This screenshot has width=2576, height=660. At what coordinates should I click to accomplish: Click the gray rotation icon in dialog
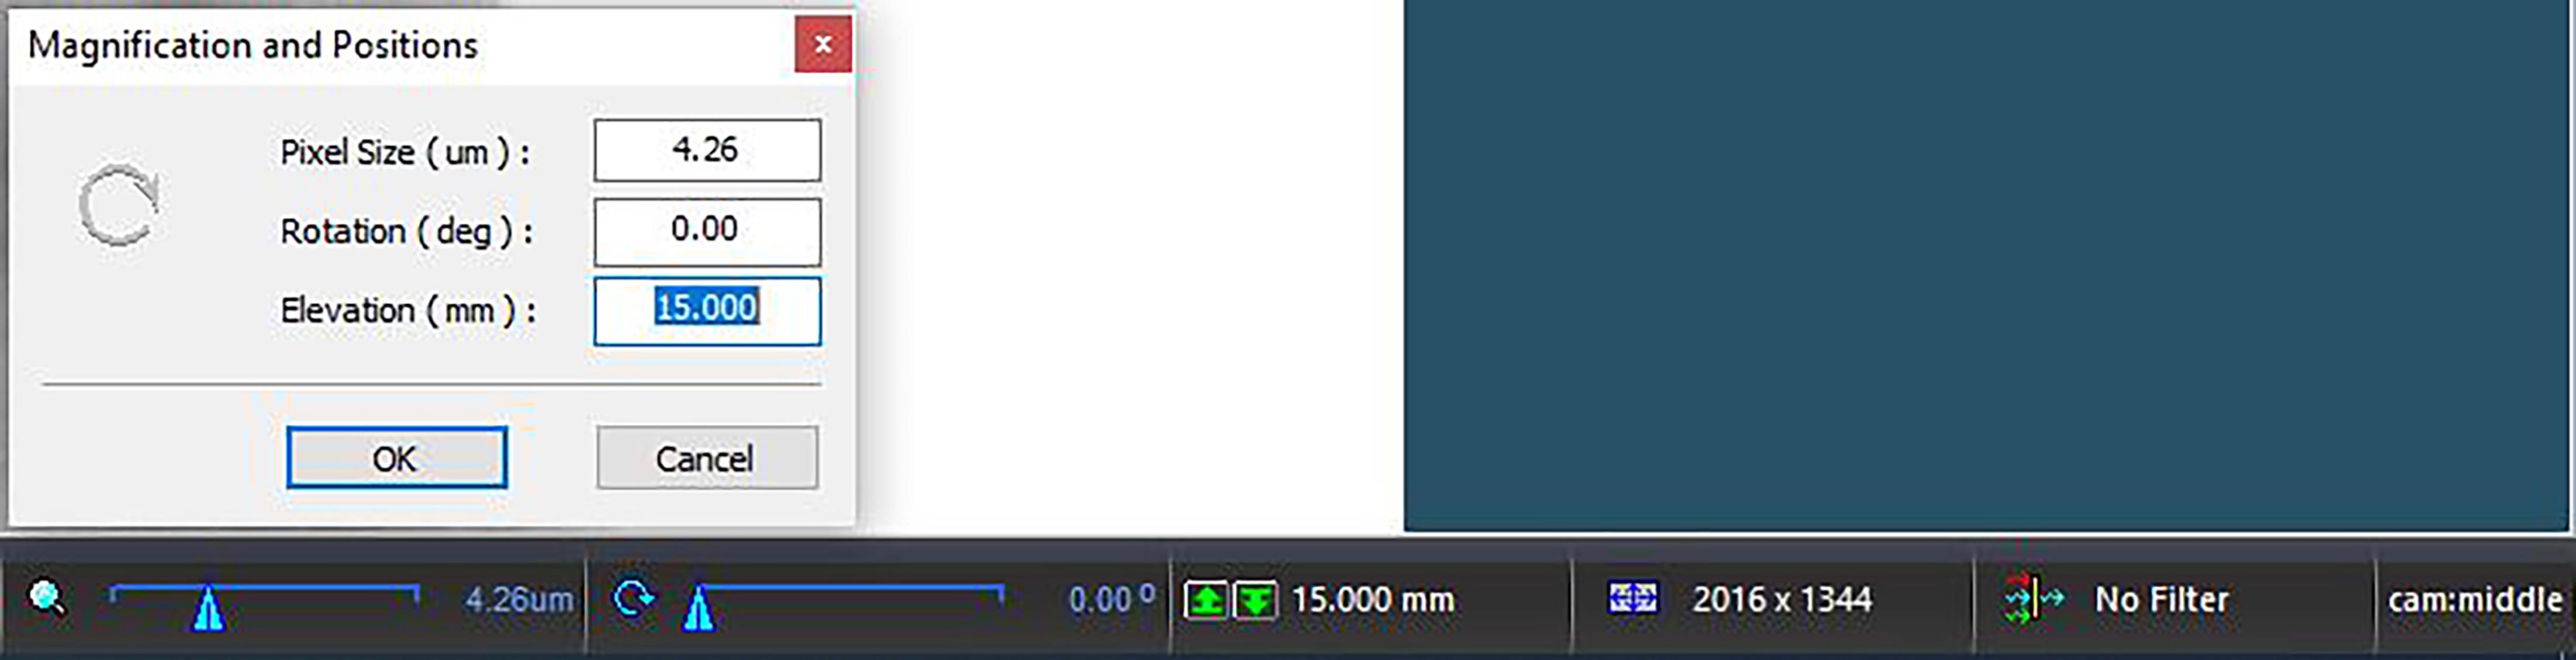click(118, 204)
